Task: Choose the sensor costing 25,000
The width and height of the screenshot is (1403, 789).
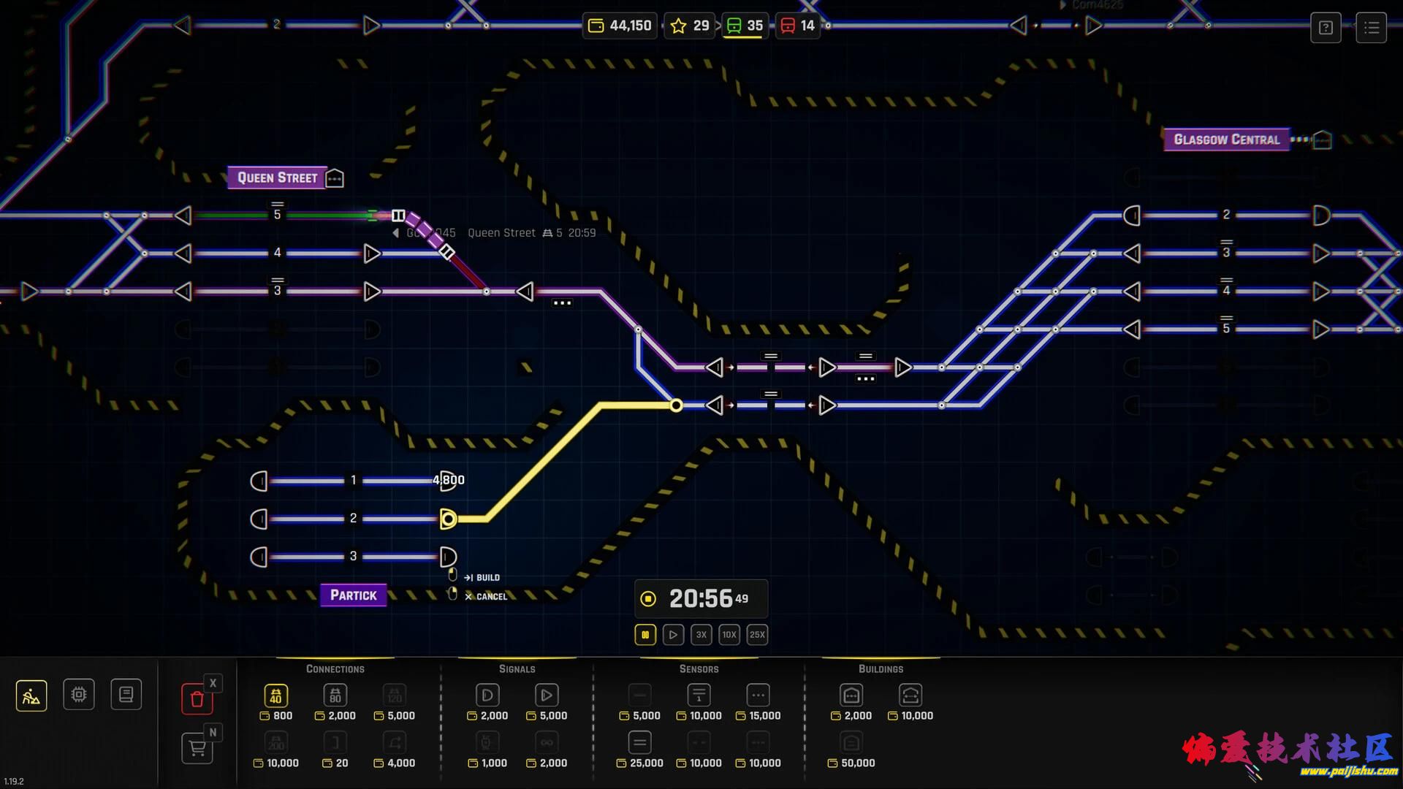Action: (x=639, y=743)
